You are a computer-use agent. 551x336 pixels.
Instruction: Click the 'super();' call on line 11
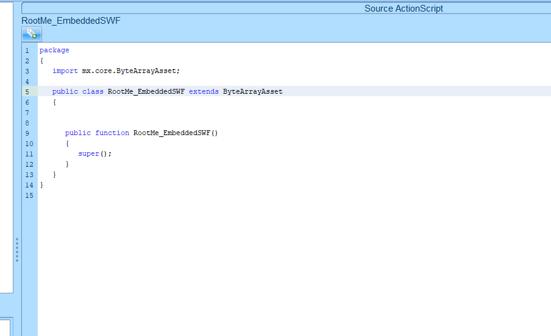pyautogui.click(x=95, y=154)
